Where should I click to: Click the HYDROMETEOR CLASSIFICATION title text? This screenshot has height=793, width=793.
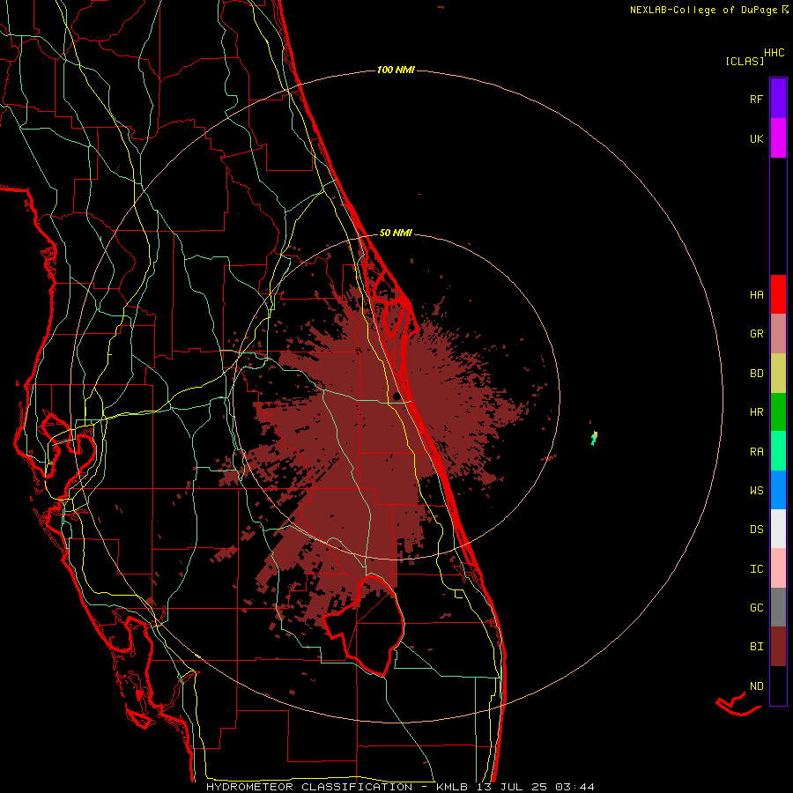pyautogui.click(x=309, y=787)
